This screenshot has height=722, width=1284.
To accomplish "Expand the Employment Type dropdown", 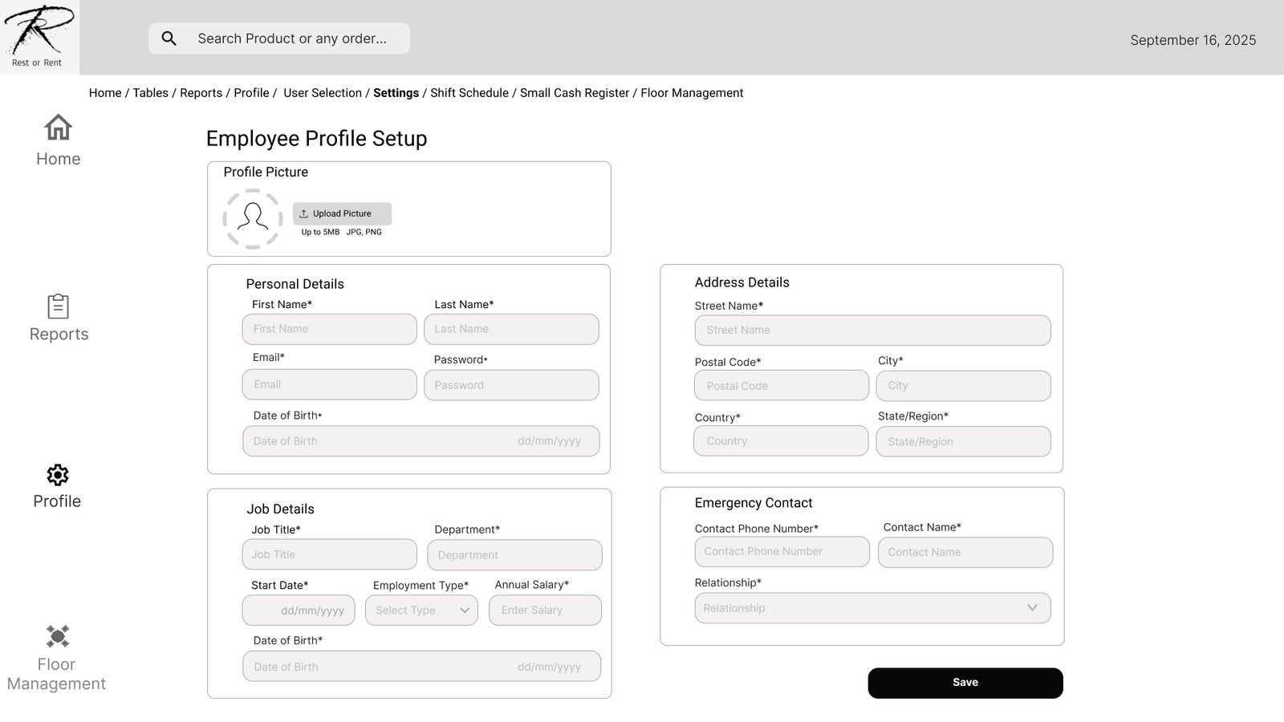I will [421, 610].
